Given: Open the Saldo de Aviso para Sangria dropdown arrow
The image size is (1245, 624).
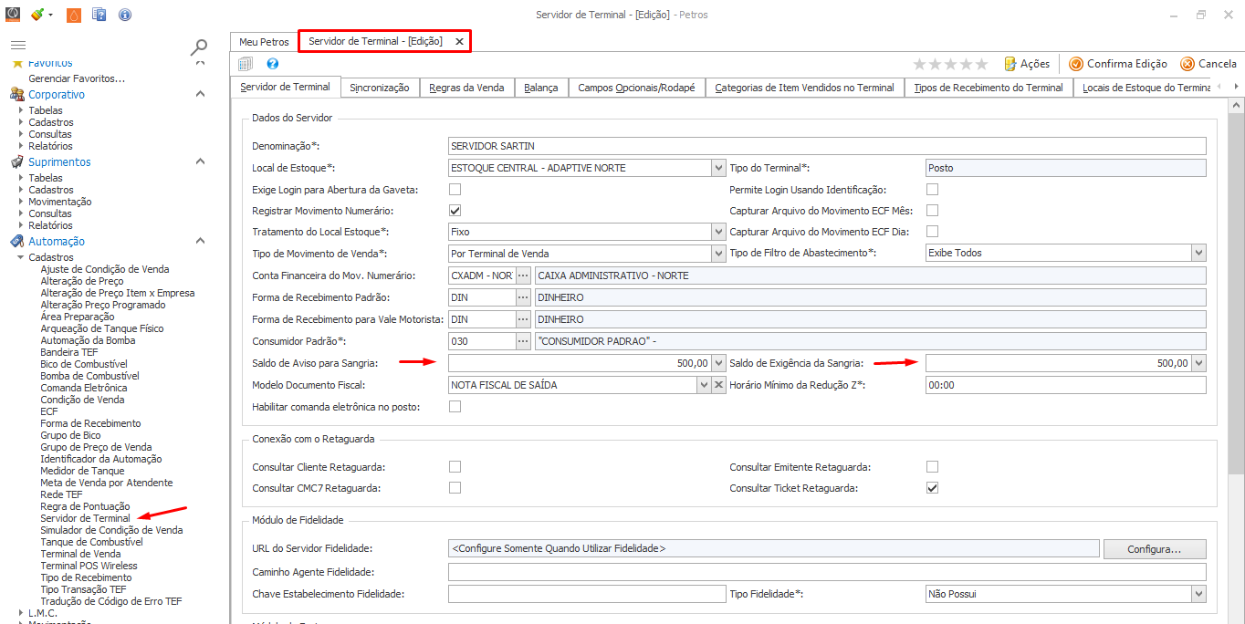Looking at the screenshot, I should [x=718, y=363].
